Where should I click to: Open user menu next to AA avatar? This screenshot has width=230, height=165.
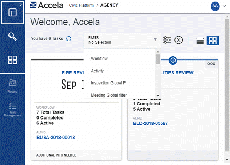(224, 6)
